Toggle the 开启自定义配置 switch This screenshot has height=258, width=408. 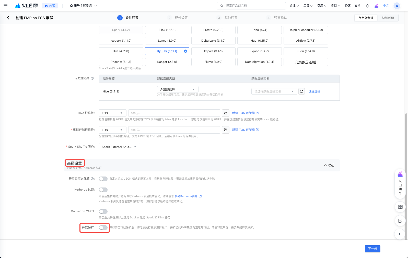(103, 179)
